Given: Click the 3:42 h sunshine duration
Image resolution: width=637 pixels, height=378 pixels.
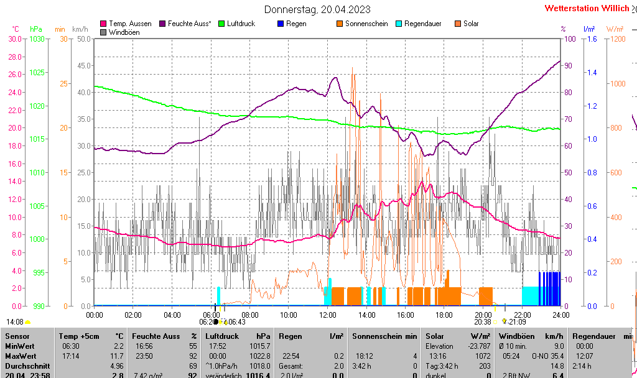Looking at the screenshot, I should (361, 366).
